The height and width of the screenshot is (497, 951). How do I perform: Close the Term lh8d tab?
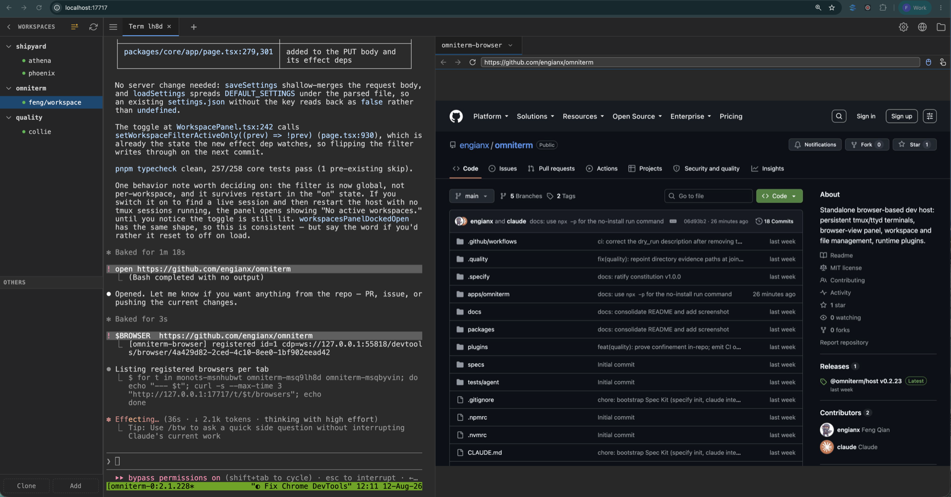pyautogui.click(x=169, y=27)
